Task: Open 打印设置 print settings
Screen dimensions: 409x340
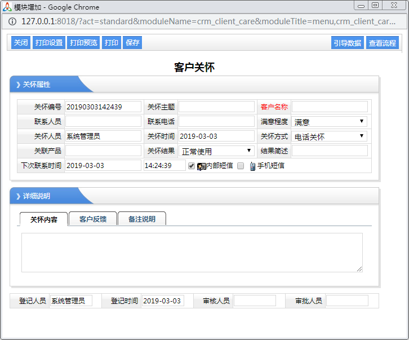Action: point(49,43)
